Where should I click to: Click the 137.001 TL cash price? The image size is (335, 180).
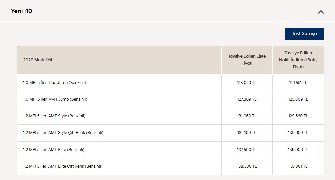coord(298,166)
